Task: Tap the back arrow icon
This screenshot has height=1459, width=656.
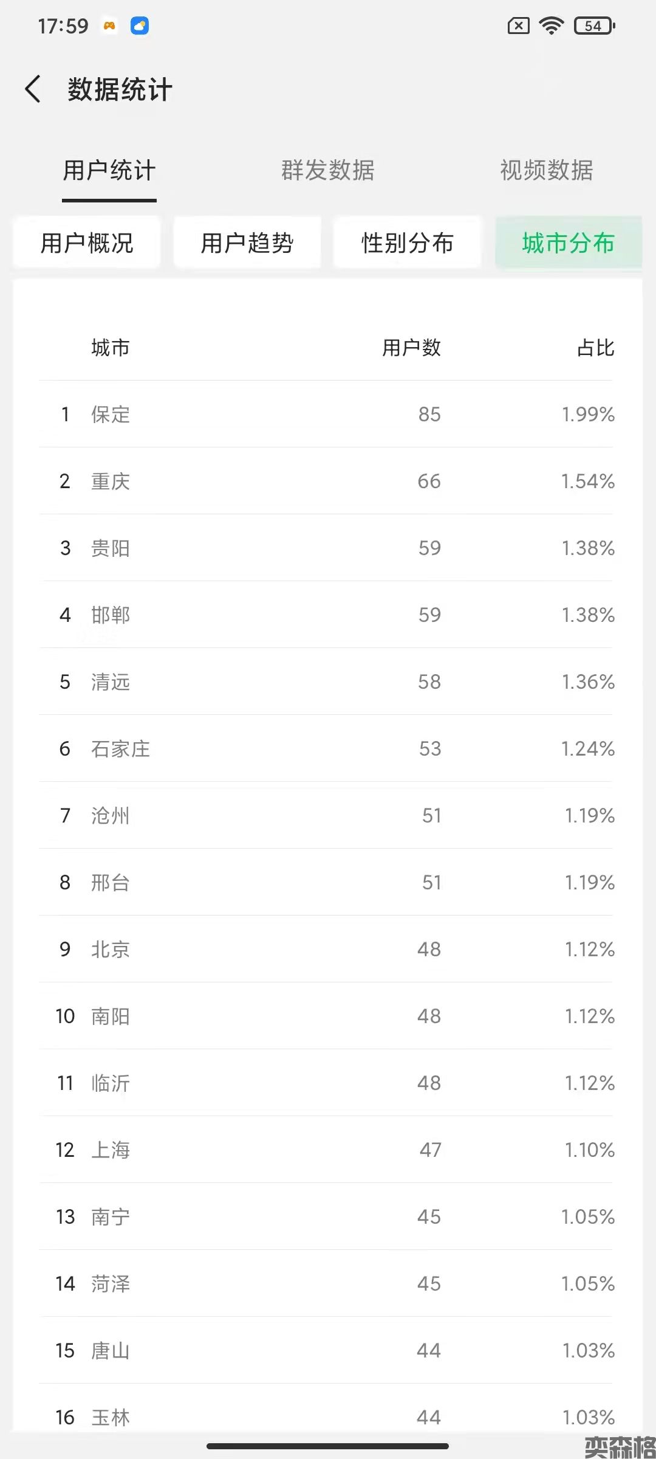Action: pyautogui.click(x=33, y=89)
